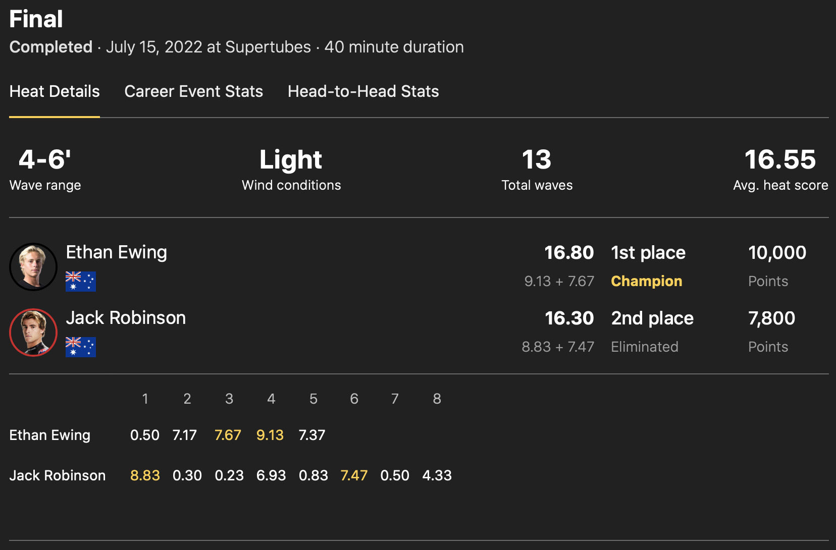The height and width of the screenshot is (550, 836).
Task: Click the yellow Champion label
Action: [646, 281]
